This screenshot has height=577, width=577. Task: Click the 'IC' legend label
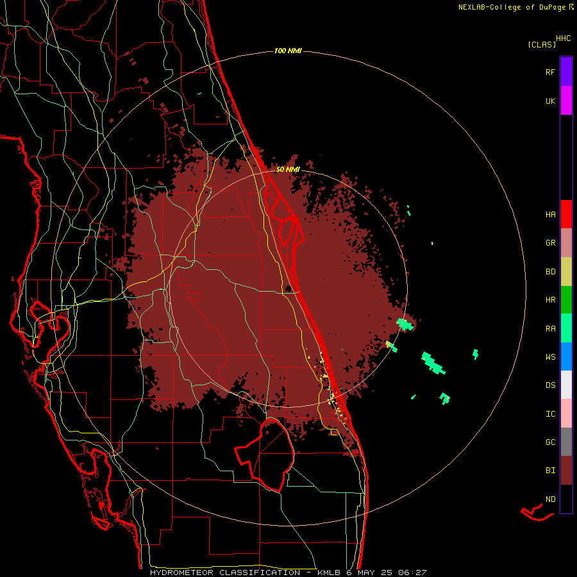(x=550, y=414)
